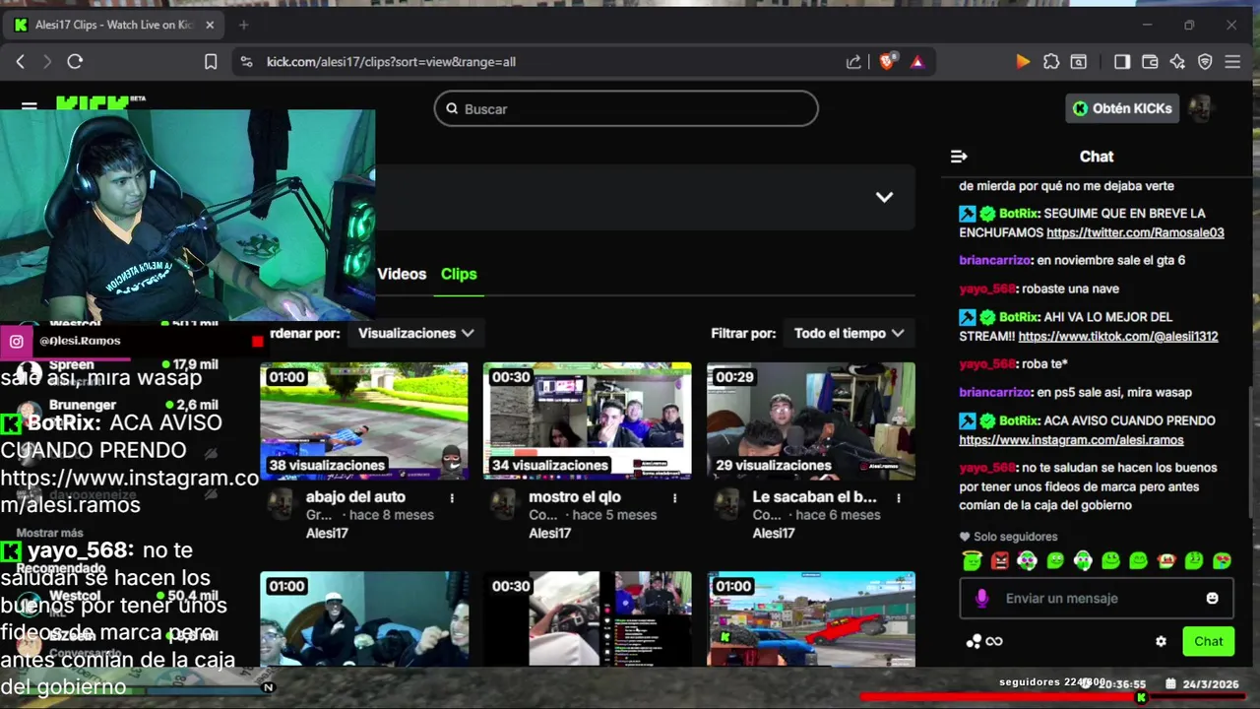Select the Clips tab
Image resolution: width=1260 pixels, height=709 pixels.
click(459, 274)
